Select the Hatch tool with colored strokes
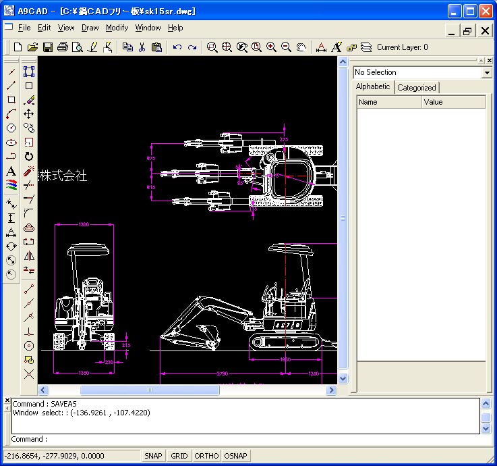The width and height of the screenshot is (497, 466). (11, 185)
